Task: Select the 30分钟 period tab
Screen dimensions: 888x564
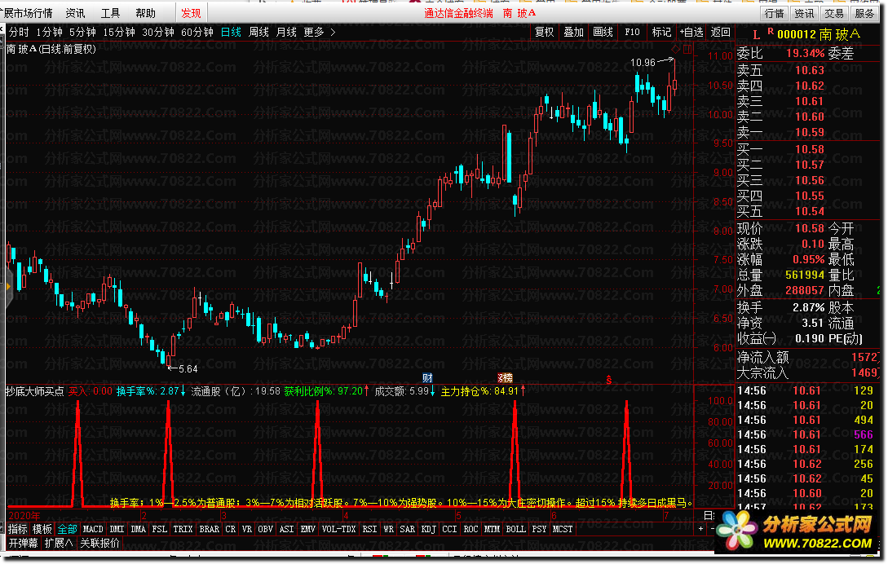Action: point(158,33)
